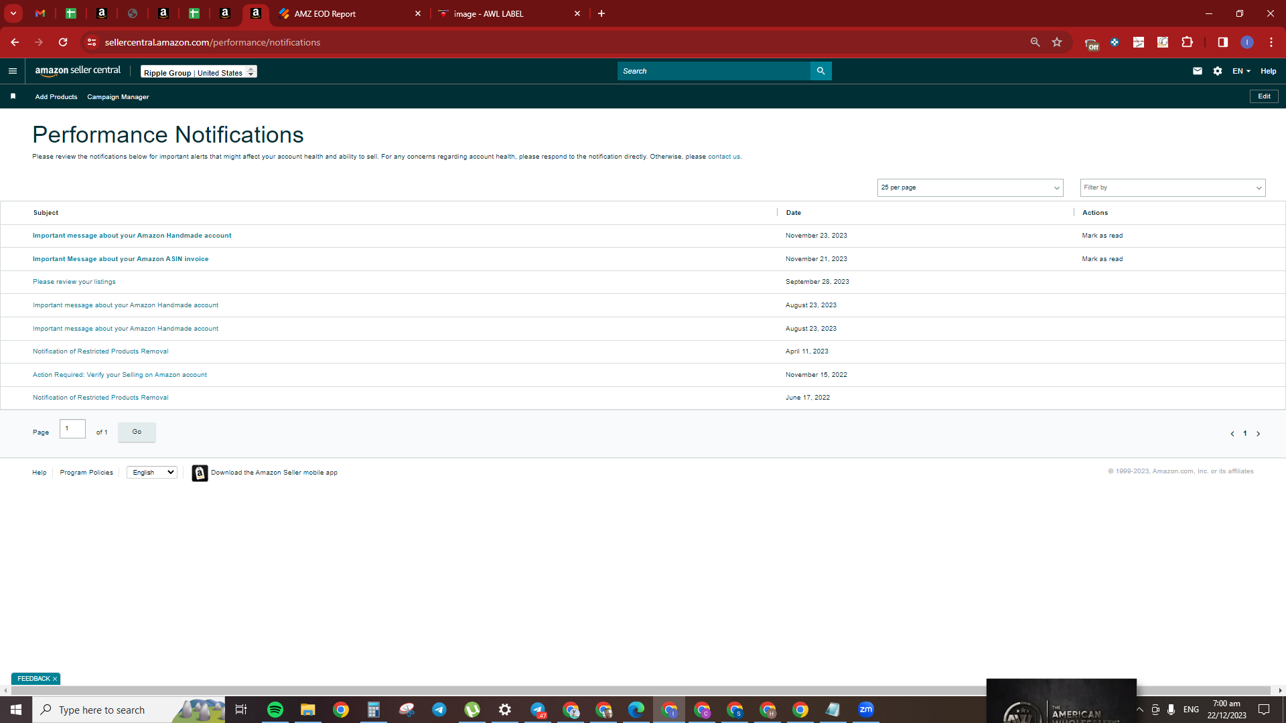Open the Program Policies footer link
This screenshot has height=723, width=1286.
pos(86,473)
